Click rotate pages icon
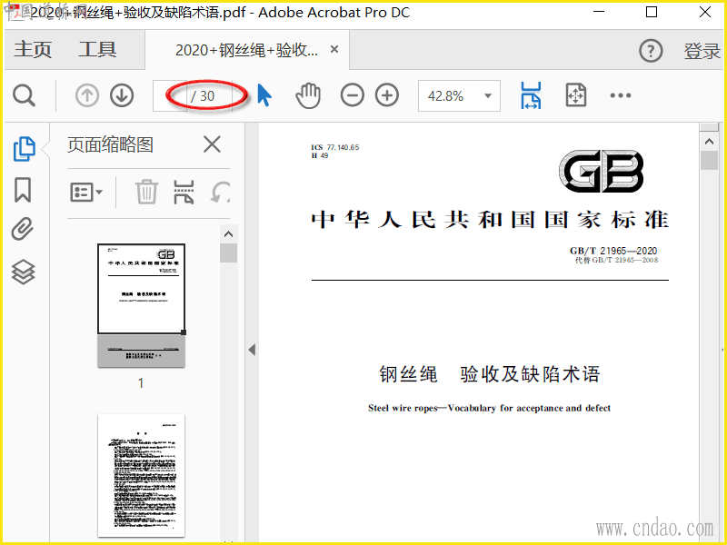This screenshot has height=545, width=727. click(220, 192)
